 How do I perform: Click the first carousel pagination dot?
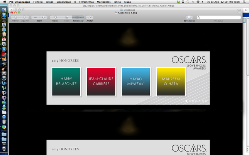point(186,101)
